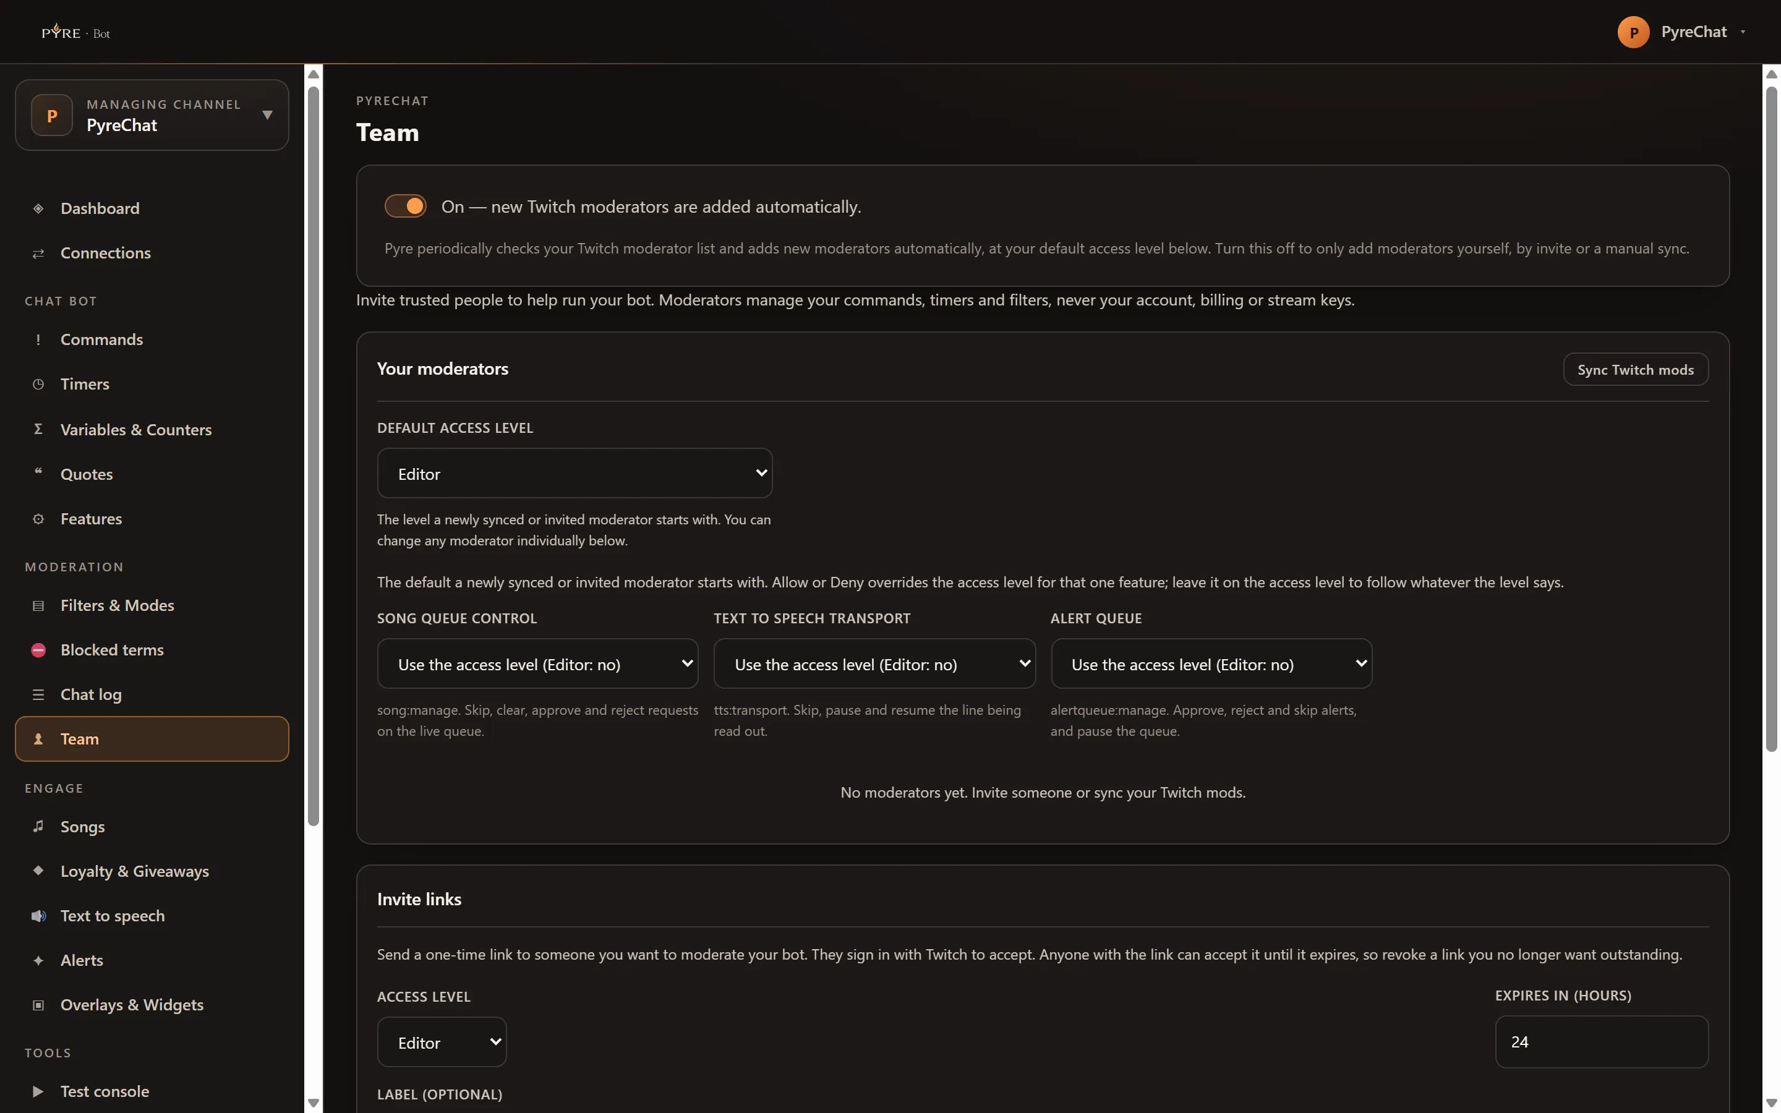This screenshot has width=1781, height=1113.
Task: Go to Blocked terms
Action: click(x=152, y=650)
